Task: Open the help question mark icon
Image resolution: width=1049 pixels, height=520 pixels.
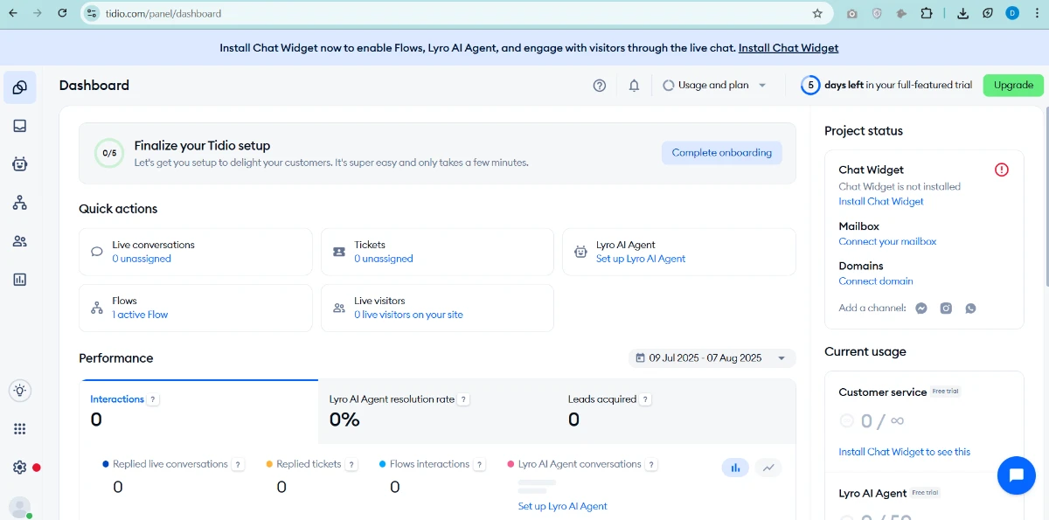Action: [x=600, y=86]
